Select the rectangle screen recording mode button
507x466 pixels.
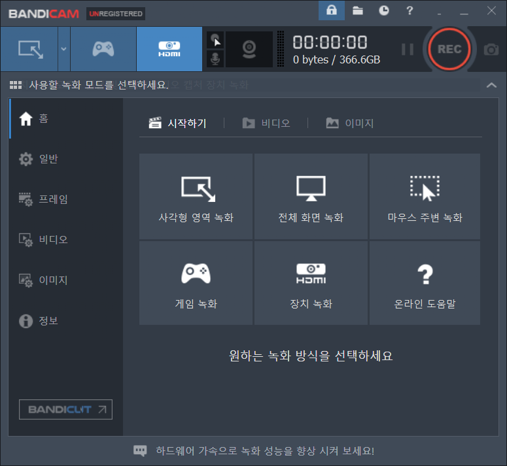(x=29, y=49)
